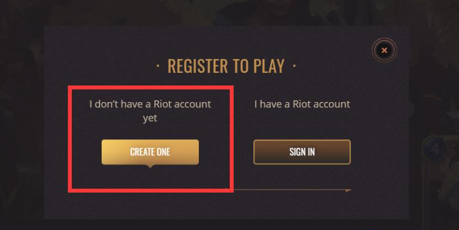Viewport: 459px width, 230px height.
Task: Click the dimmed background below the dialog
Action: pyautogui.click(x=230, y=225)
